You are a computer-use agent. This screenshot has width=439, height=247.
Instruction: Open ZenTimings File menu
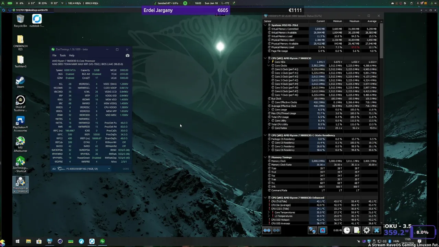pos(54,56)
